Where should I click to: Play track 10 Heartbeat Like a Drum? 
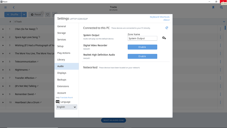pos(3,103)
